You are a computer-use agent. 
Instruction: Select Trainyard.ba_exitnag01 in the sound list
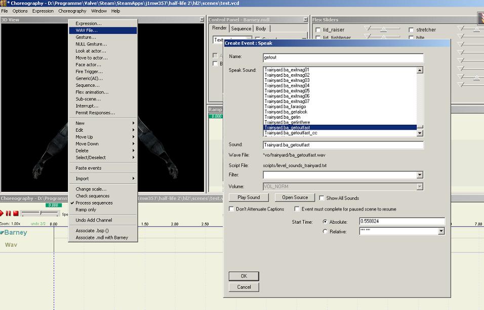pyautogui.click(x=340, y=70)
